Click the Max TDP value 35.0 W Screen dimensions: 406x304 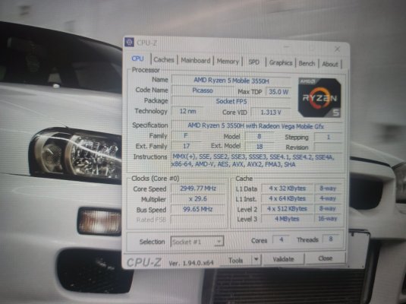pyautogui.click(x=279, y=92)
